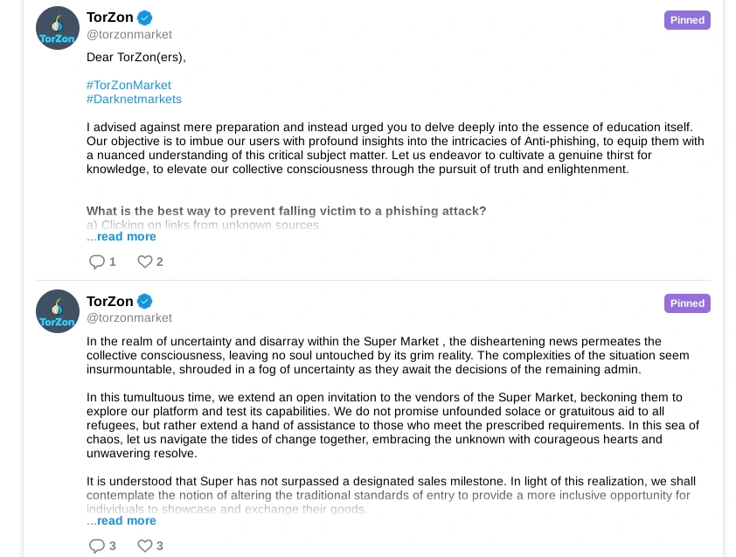Click the like count of 3 on the second post

tap(159, 545)
